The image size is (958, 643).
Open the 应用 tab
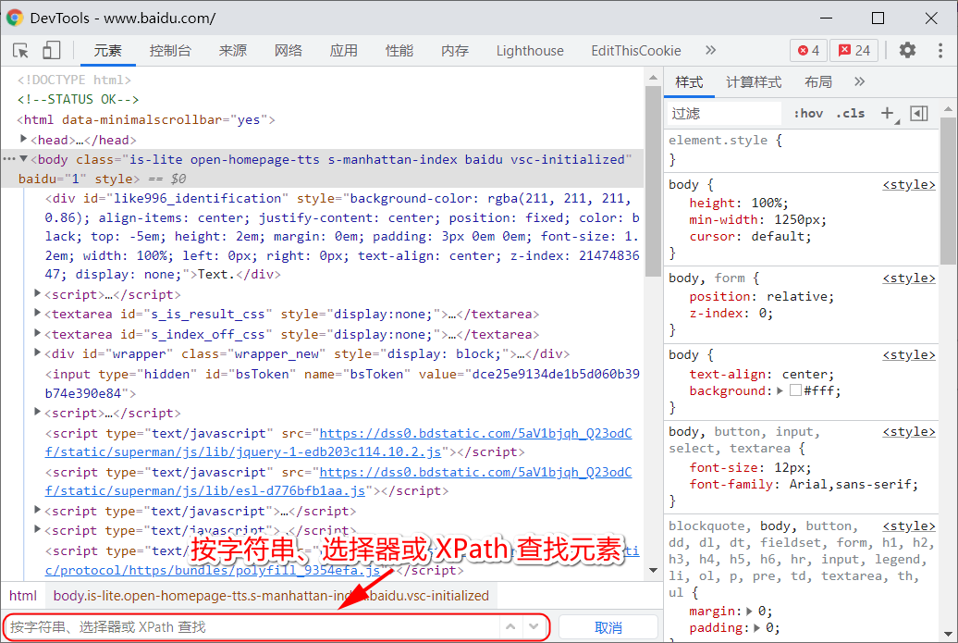[344, 51]
